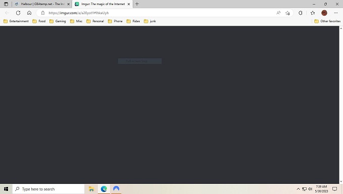Viewport: 343px width, 194px height.
Task: Switch to the Halbour GBAtemp.net tab
Action: tap(42, 4)
